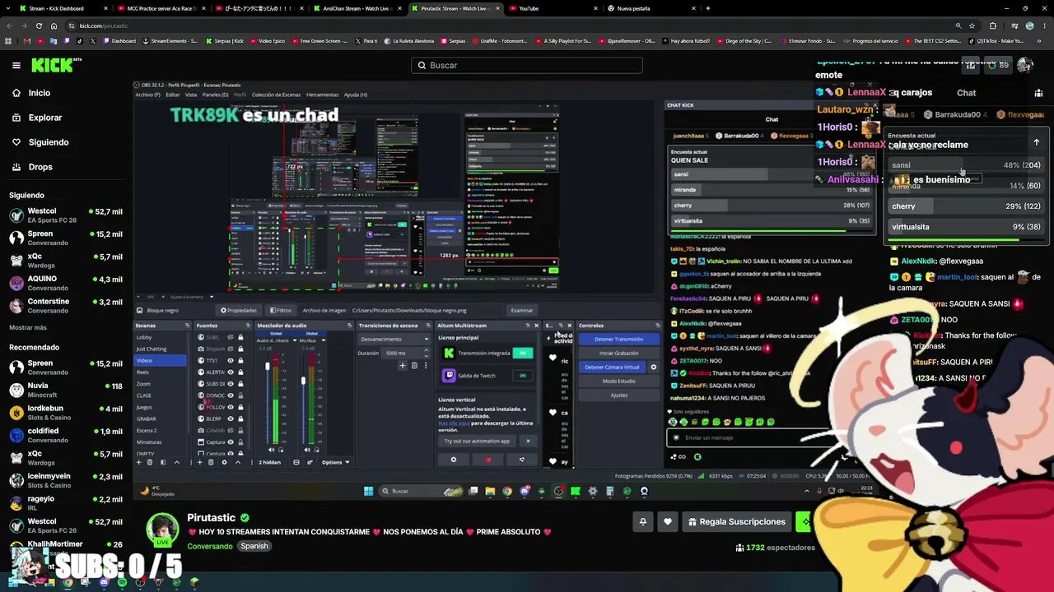Open Filtros for the selected source
1054x592 pixels.
[280, 310]
